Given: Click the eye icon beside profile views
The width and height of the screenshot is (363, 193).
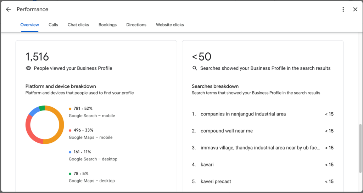Looking at the screenshot, I should pos(28,68).
